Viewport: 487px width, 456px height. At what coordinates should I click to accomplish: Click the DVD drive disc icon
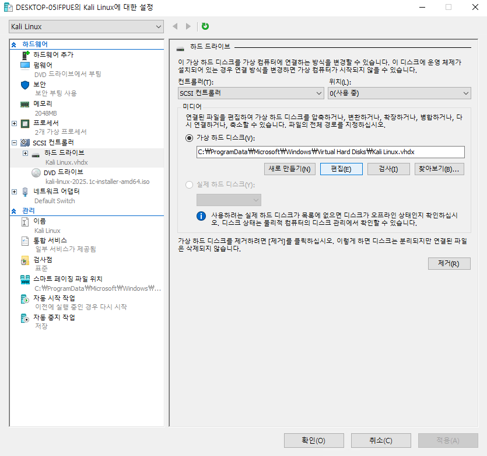pyautogui.click(x=36, y=172)
